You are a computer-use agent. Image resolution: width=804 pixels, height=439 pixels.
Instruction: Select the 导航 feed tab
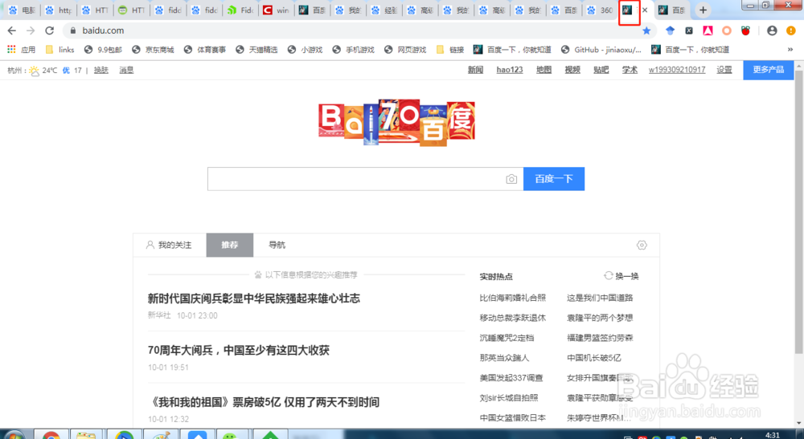click(277, 245)
